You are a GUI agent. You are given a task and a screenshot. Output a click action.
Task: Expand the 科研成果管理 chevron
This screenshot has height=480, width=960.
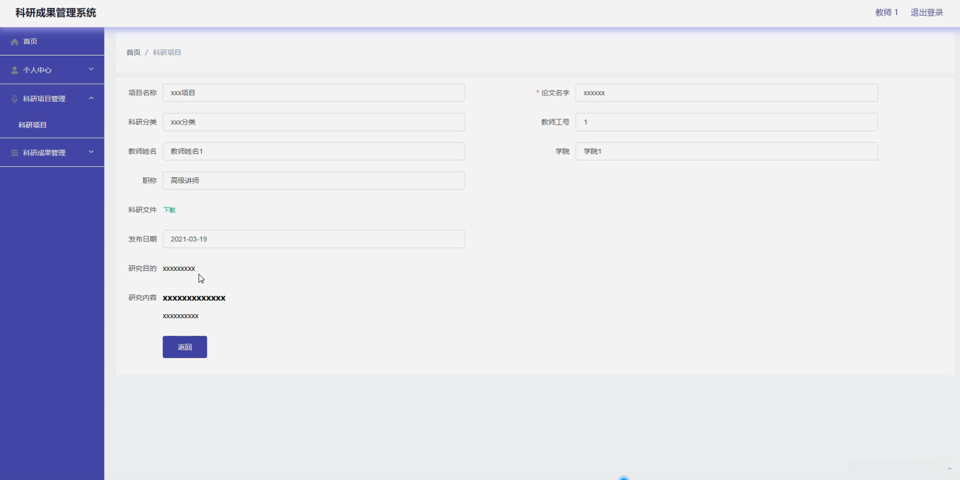click(91, 152)
